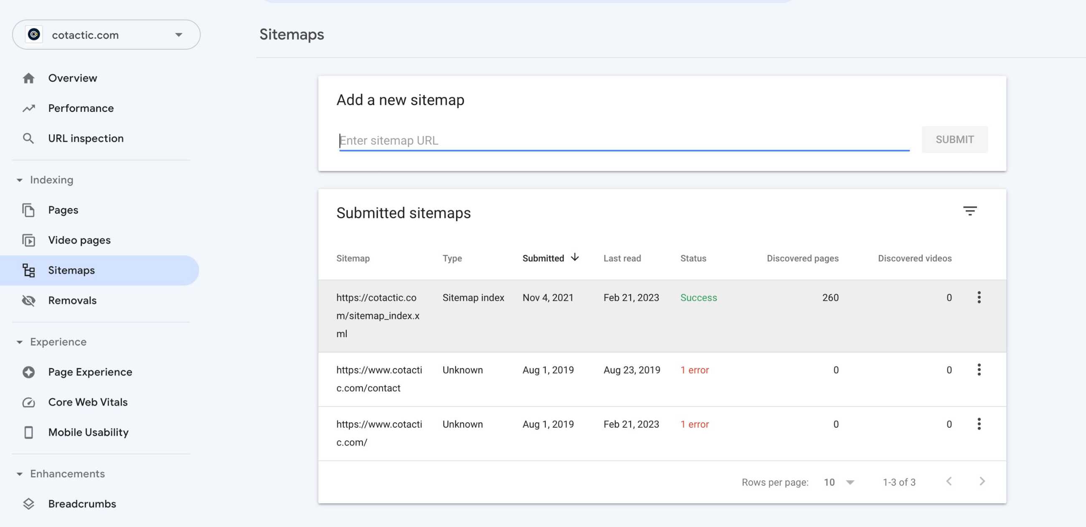Open the Rows per page dropdown

point(839,482)
